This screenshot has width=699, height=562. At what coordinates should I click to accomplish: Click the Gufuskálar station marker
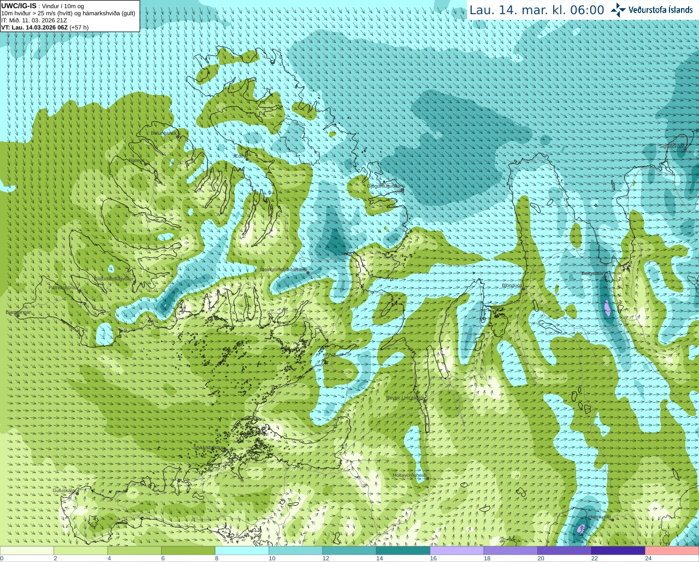pos(77,493)
